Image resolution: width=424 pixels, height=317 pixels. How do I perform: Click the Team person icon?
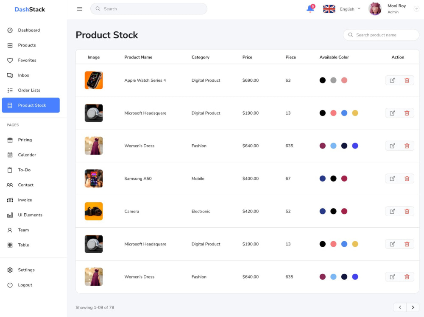(10, 230)
